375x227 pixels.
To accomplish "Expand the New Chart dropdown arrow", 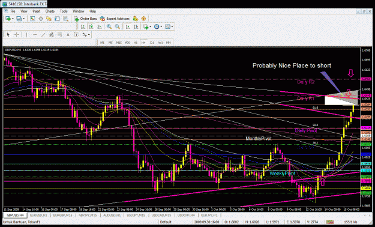I will [x=13, y=19].
